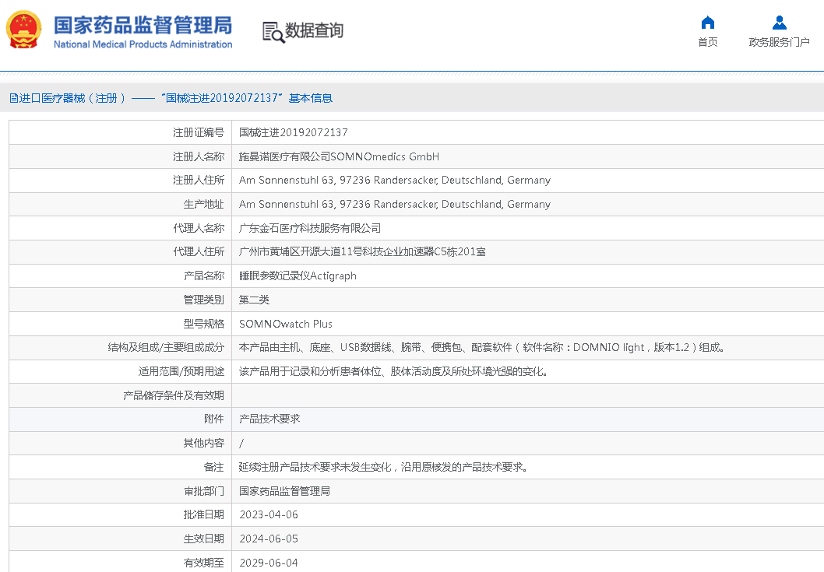This screenshot has width=824, height=572.
Task: Select the 生产地址 address value
Action: (395, 205)
